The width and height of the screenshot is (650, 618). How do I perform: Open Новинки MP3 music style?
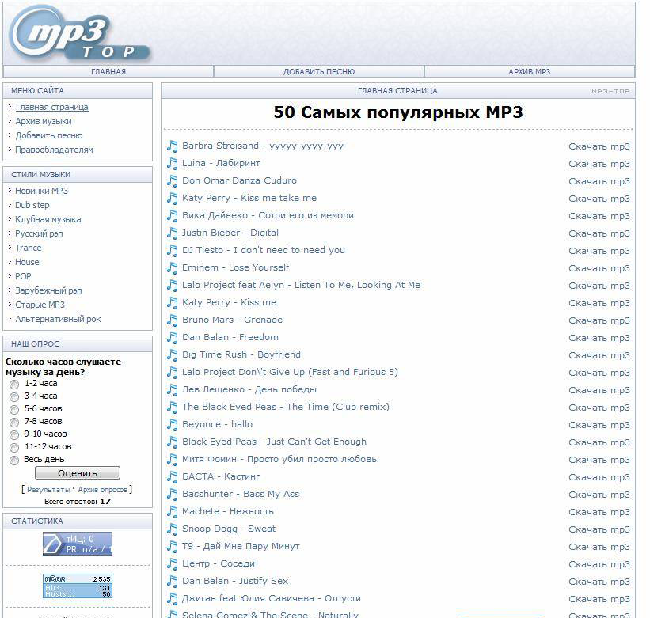(41, 191)
